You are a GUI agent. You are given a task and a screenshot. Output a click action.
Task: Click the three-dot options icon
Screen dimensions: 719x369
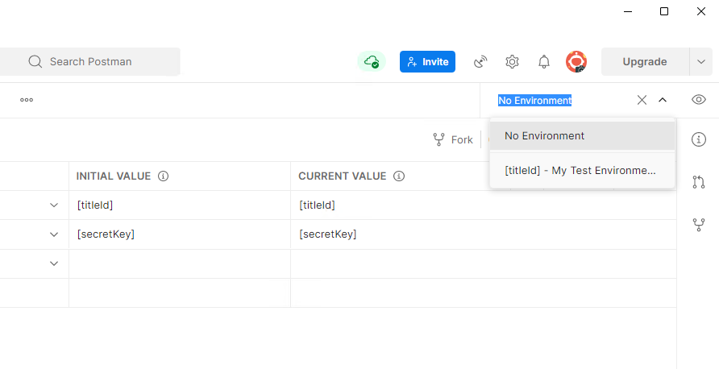pos(27,100)
